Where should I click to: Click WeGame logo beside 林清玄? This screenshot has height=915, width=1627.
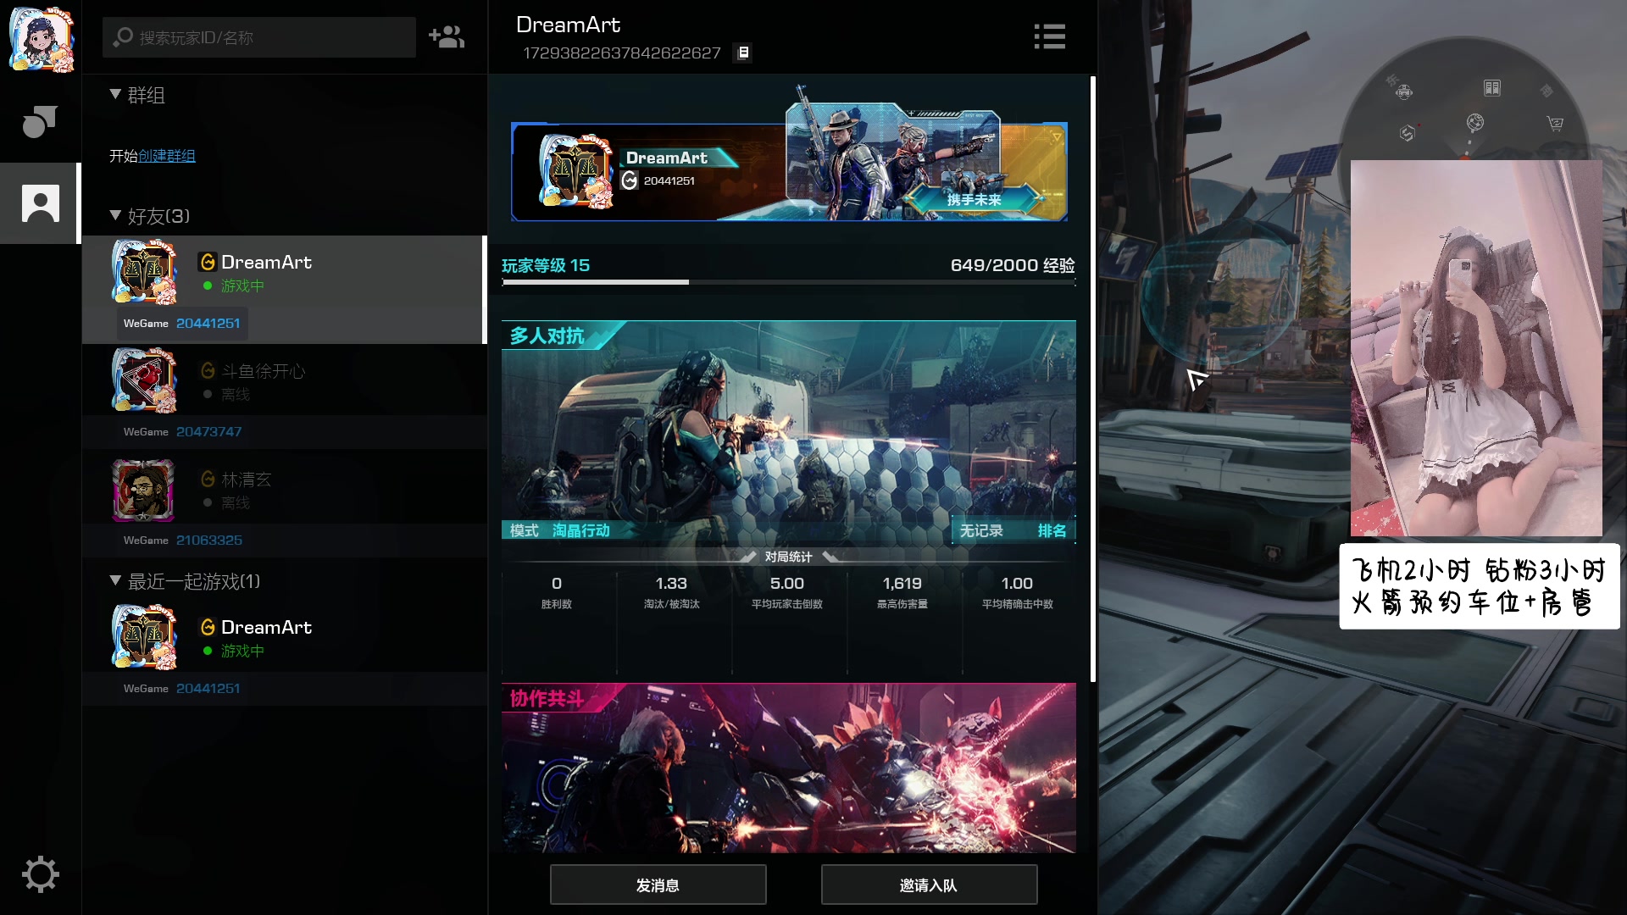tap(208, 479)
